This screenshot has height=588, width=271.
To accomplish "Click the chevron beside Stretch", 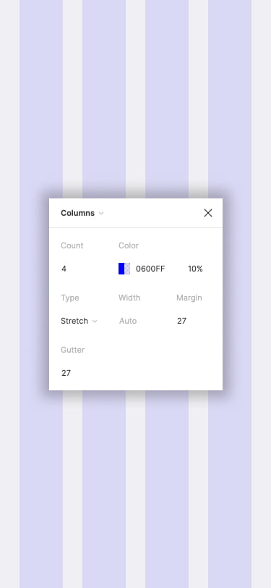I will tap(95, 322).
